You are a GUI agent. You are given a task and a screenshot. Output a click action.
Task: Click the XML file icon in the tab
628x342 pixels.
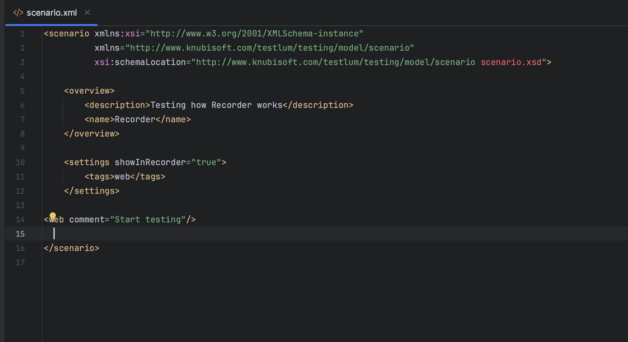click(x=18, y=13)
